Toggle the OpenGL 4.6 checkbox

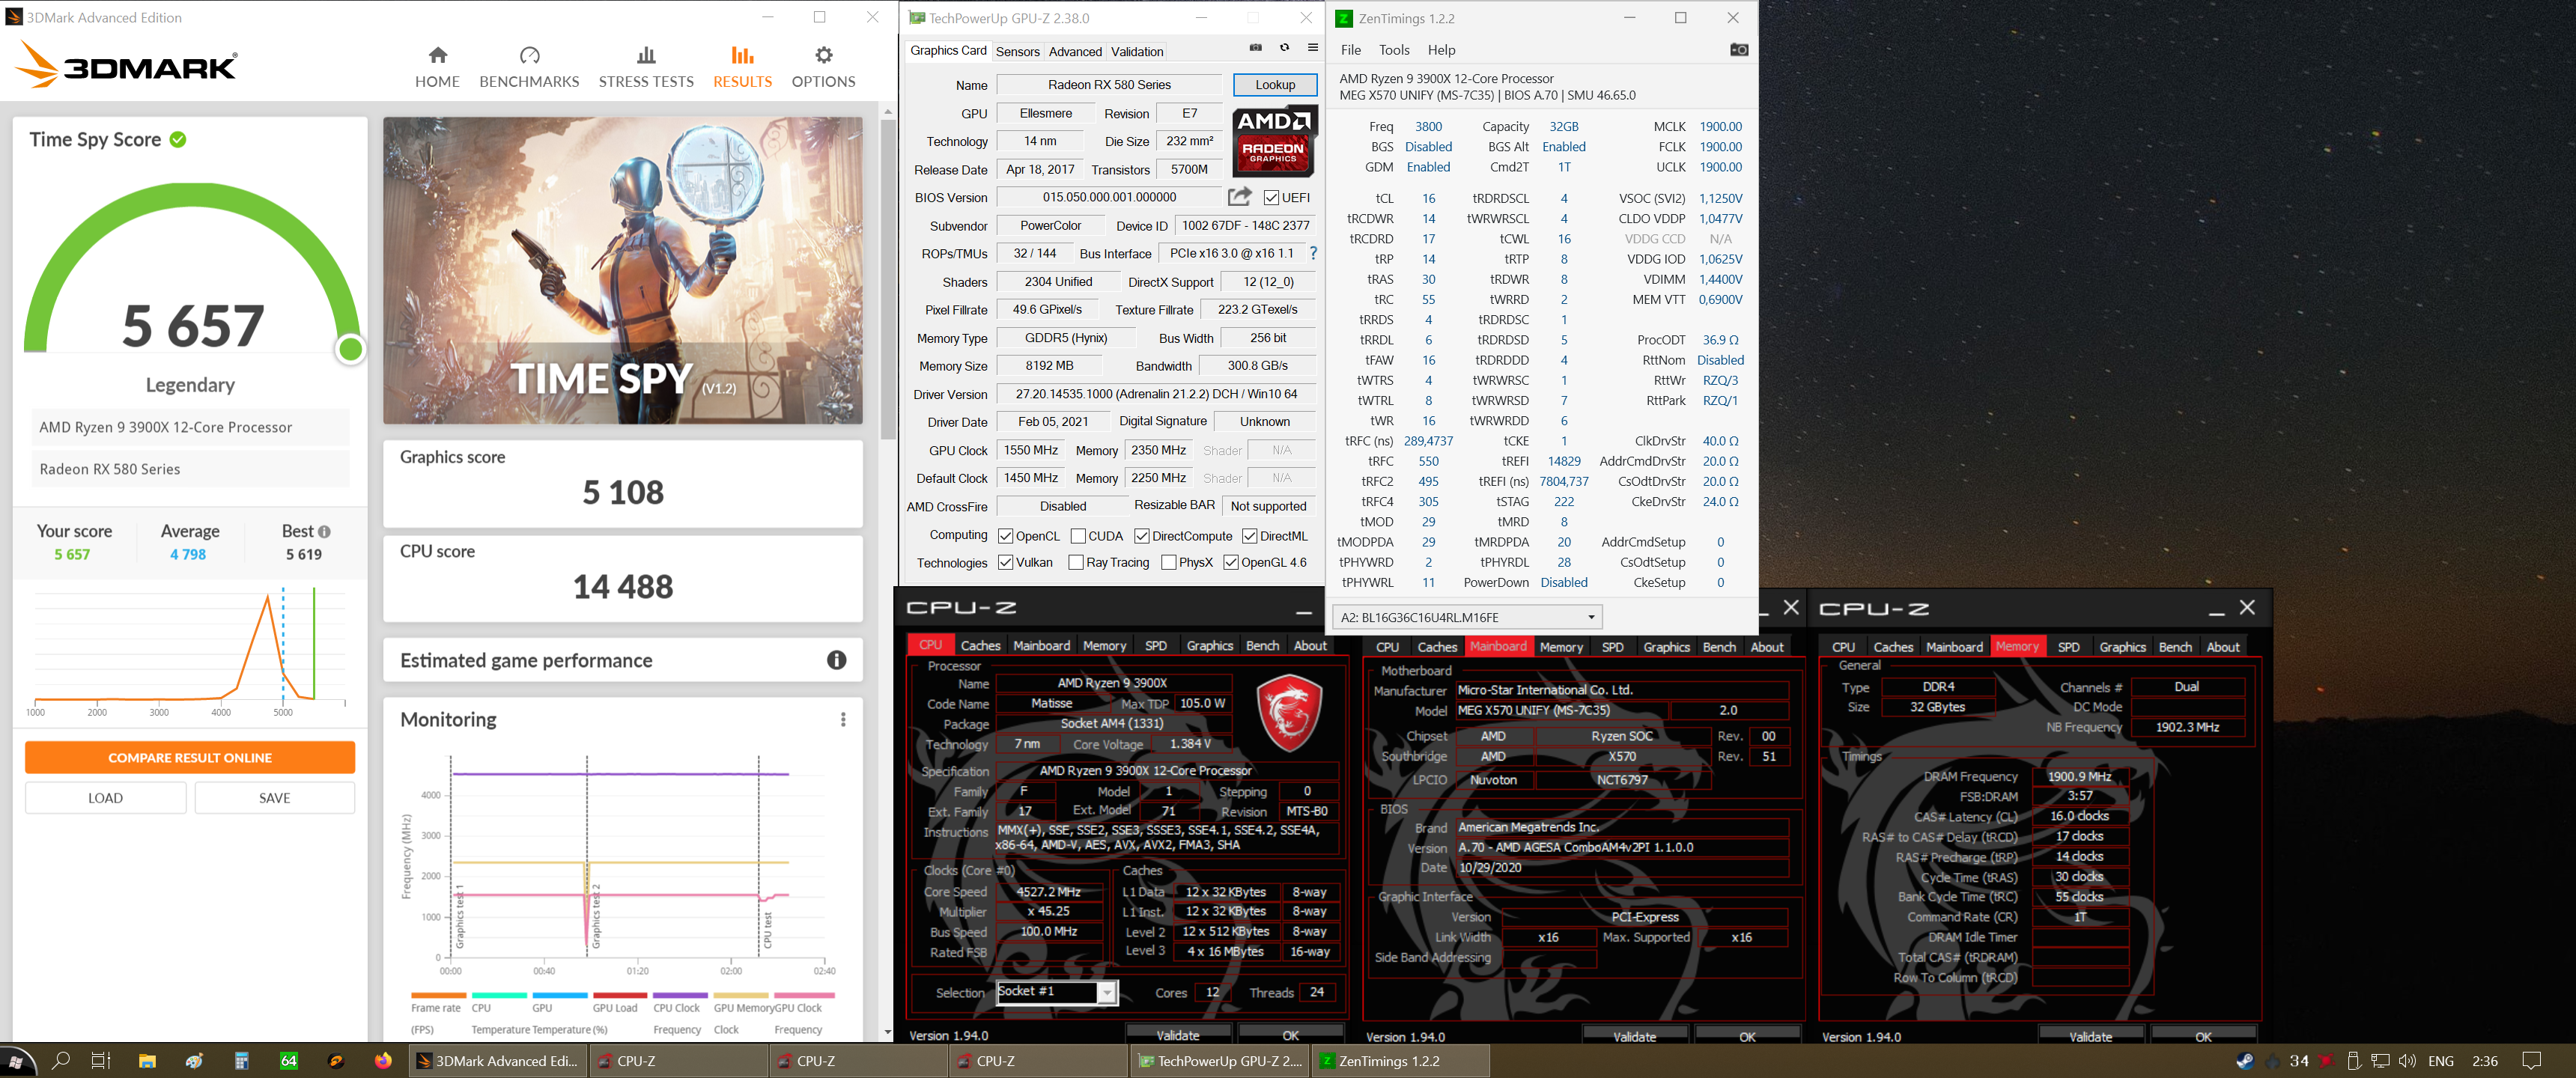pyautogui.click(x=1231, y=563)
